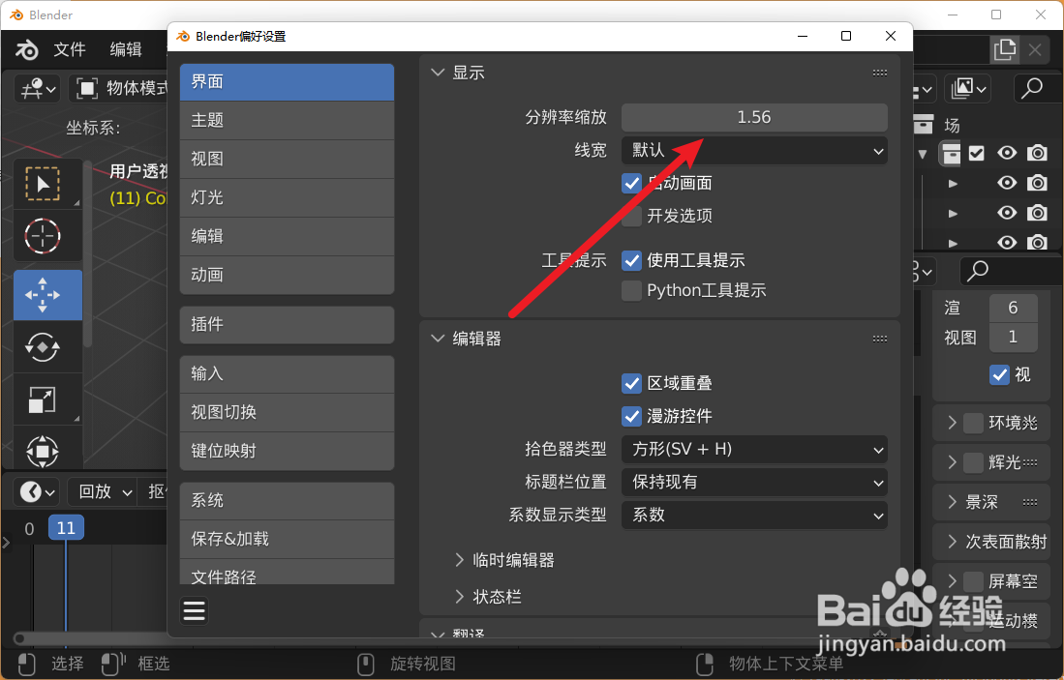
Task: Enable the 开发选项 checkbox
Action: click(x=632, y=217)
